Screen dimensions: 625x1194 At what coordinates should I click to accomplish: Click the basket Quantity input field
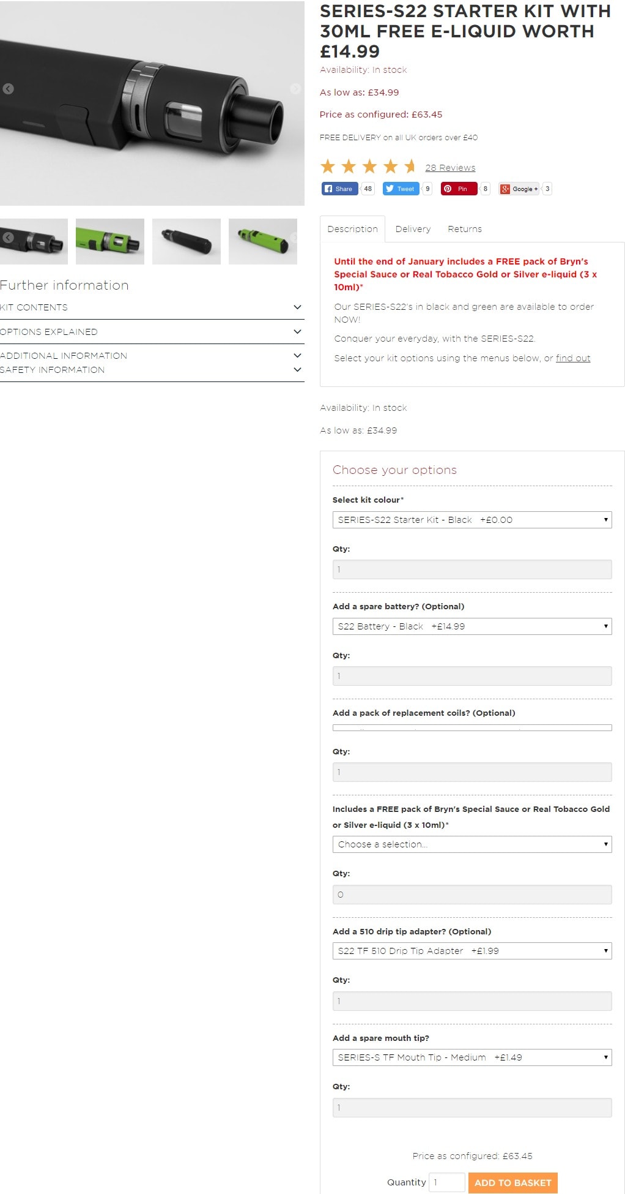click(447, 1182)
